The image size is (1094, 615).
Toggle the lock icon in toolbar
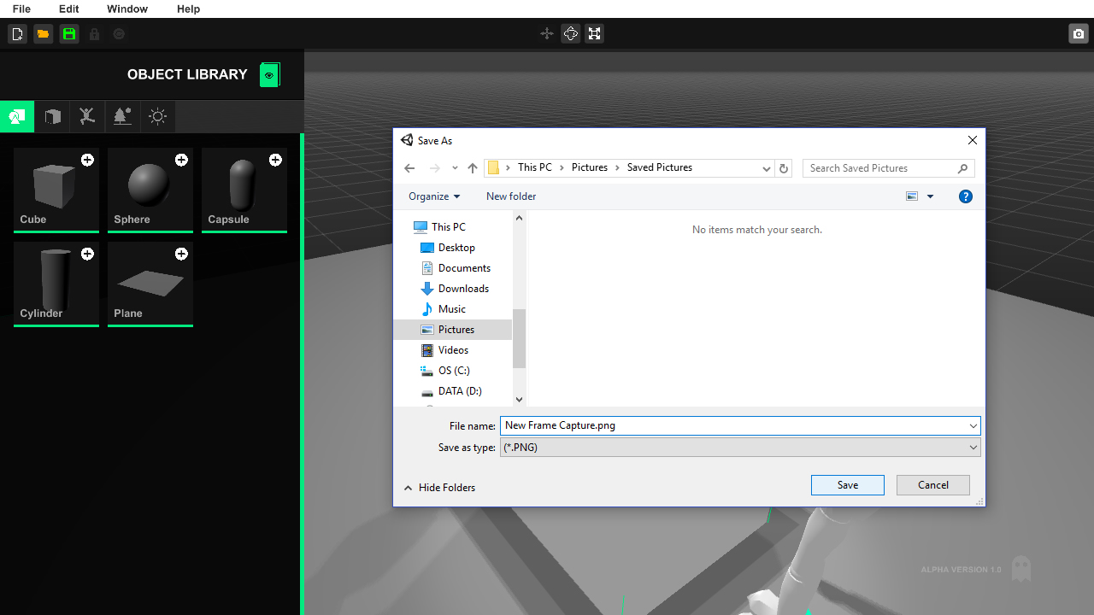pyautogui.click(x=92, y=33)
